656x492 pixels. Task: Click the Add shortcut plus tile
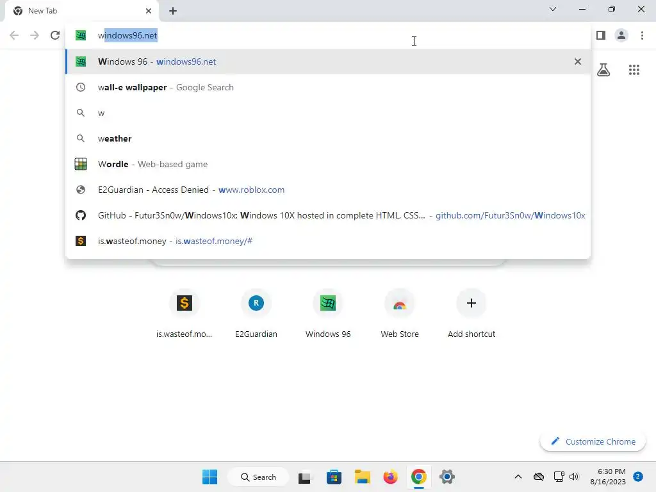pyautogui.click(x=471, y=313)
